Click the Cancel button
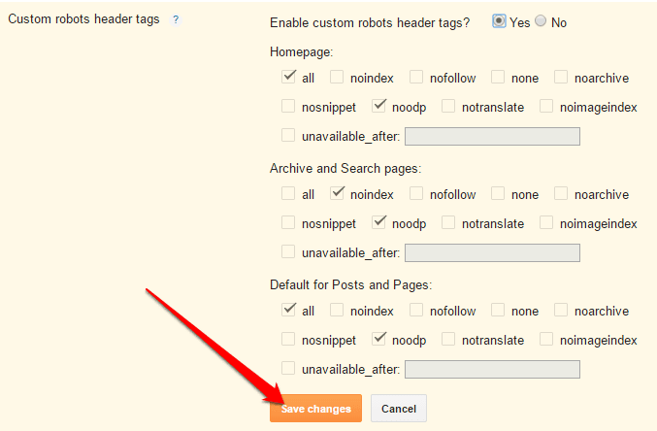Viewport: 657px width, 431px height. [399, 409]
